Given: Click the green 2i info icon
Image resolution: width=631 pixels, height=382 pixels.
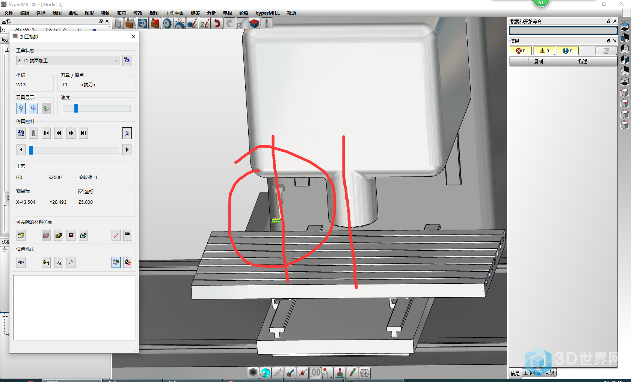Looking at the screenshot, I should 205,24.
